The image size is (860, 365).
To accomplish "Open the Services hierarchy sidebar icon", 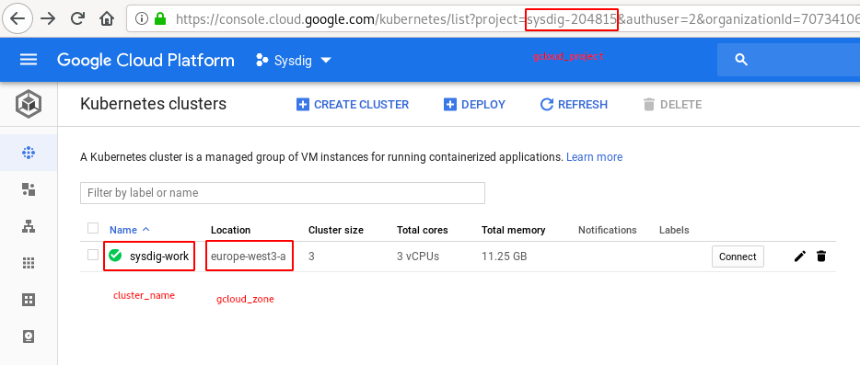I will pos(29,226).
